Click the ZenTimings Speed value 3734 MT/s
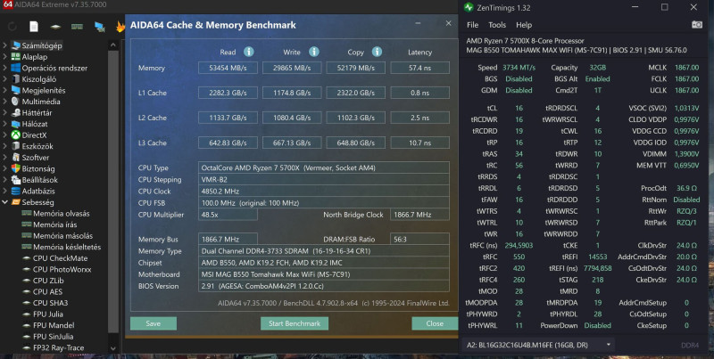 (519, 67)
